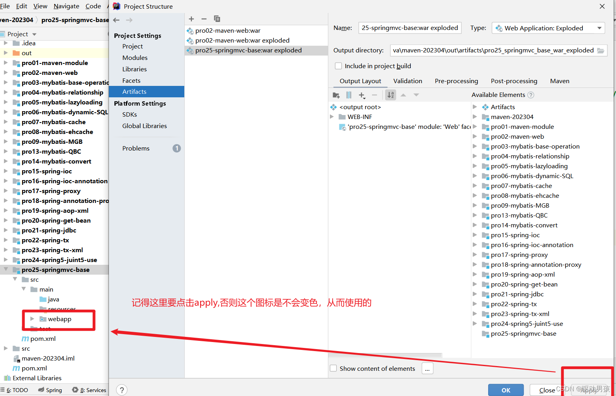Click the OK button
The image size is (616, 396).
click(506, 390)
